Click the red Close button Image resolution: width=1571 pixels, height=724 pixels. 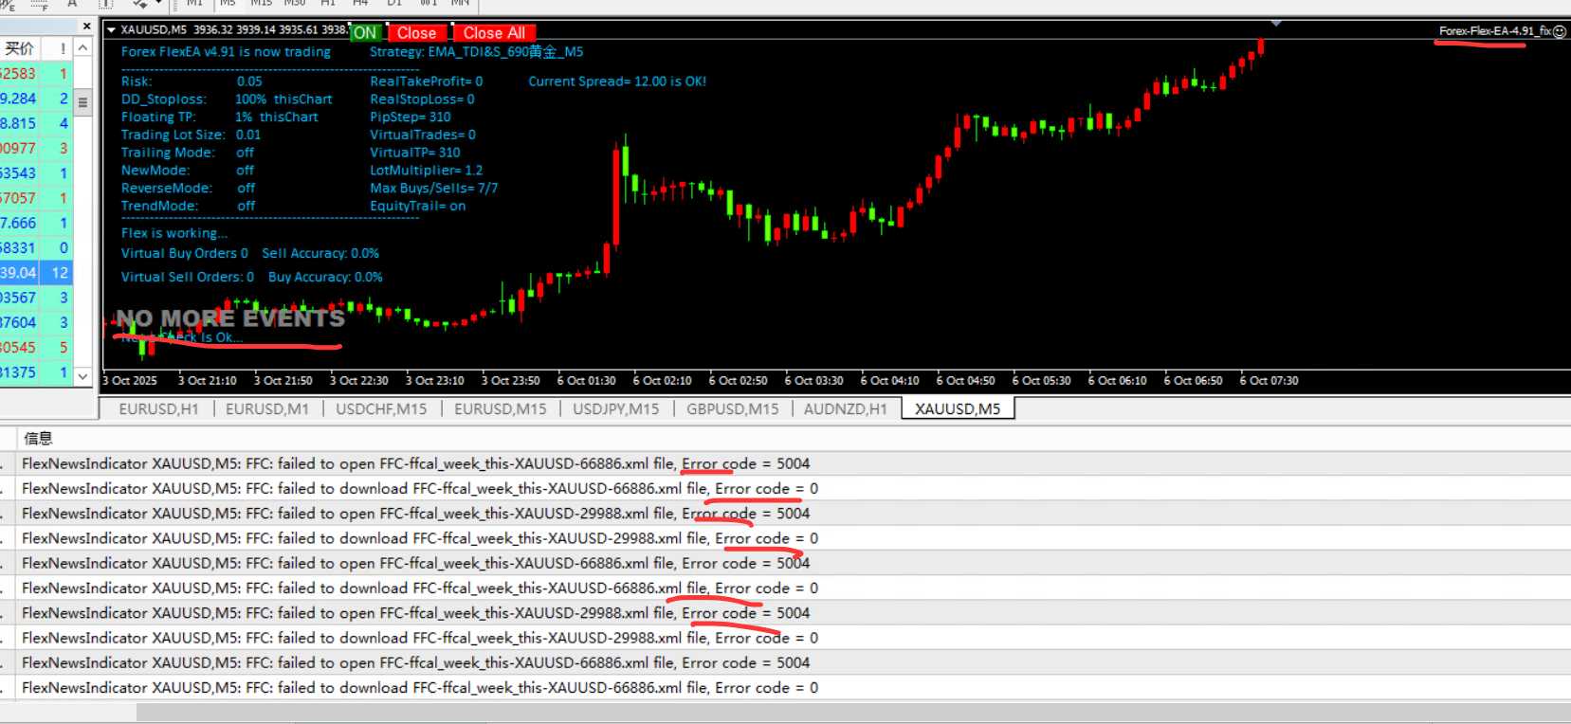pos(416,33)
